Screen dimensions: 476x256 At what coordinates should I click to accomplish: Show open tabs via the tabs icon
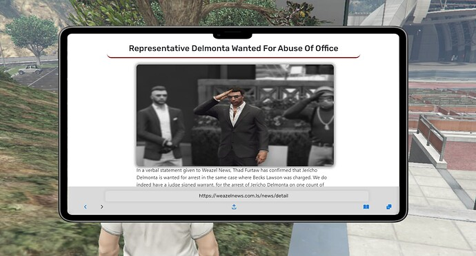click(x=389, y=206)
